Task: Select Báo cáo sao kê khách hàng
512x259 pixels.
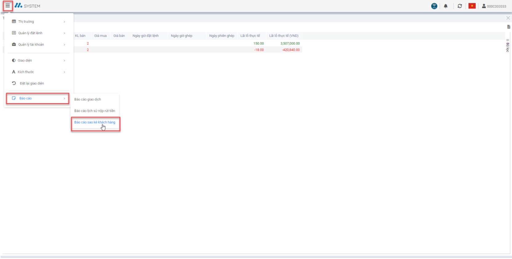Action: click(95, 122)
